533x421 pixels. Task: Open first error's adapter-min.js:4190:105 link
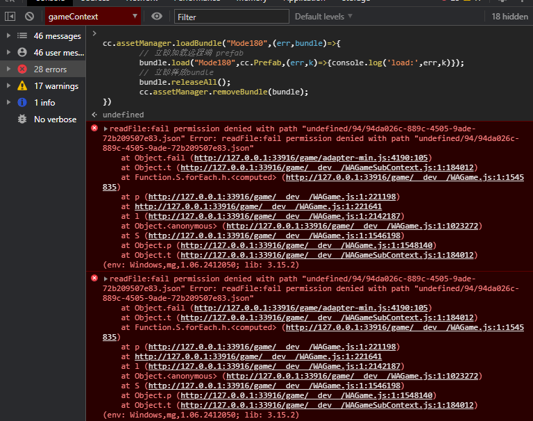pyautogui.click(x=311, y=158)
